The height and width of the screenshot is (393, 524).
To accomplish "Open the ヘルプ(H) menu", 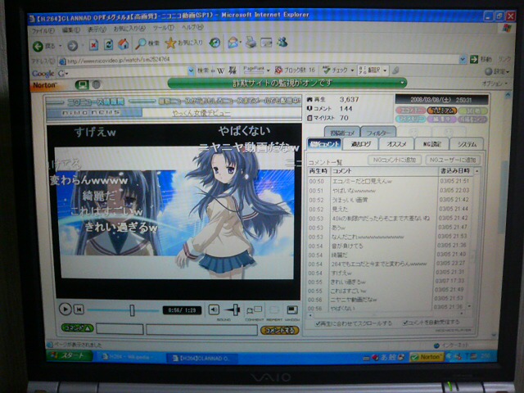I will click(192, 27).
